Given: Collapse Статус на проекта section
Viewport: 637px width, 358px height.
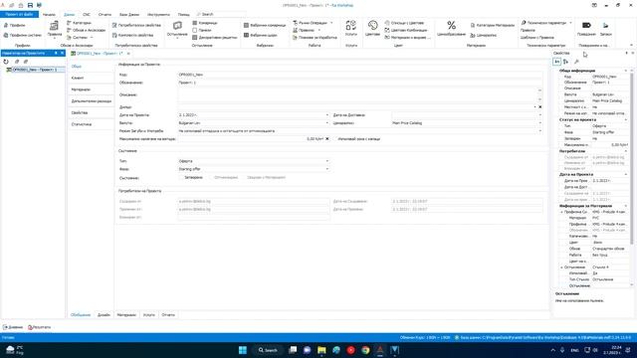Looking at the screenshot, I should click(x=626, y=119).
